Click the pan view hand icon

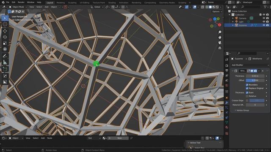pyautogui.click(x=220, y=38)
